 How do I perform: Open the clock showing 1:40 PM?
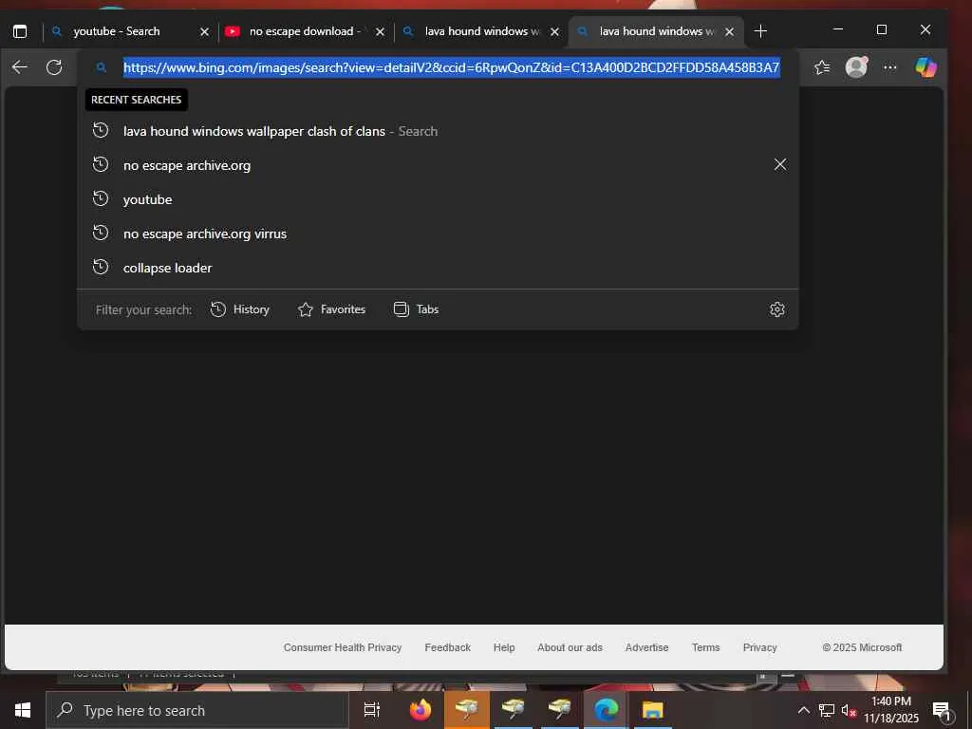pyautogui.click(x=890, y=710)
